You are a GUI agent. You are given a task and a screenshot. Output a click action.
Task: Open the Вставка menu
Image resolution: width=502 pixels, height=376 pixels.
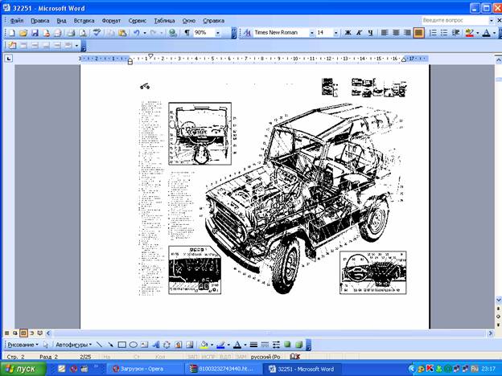coord(84,20)
